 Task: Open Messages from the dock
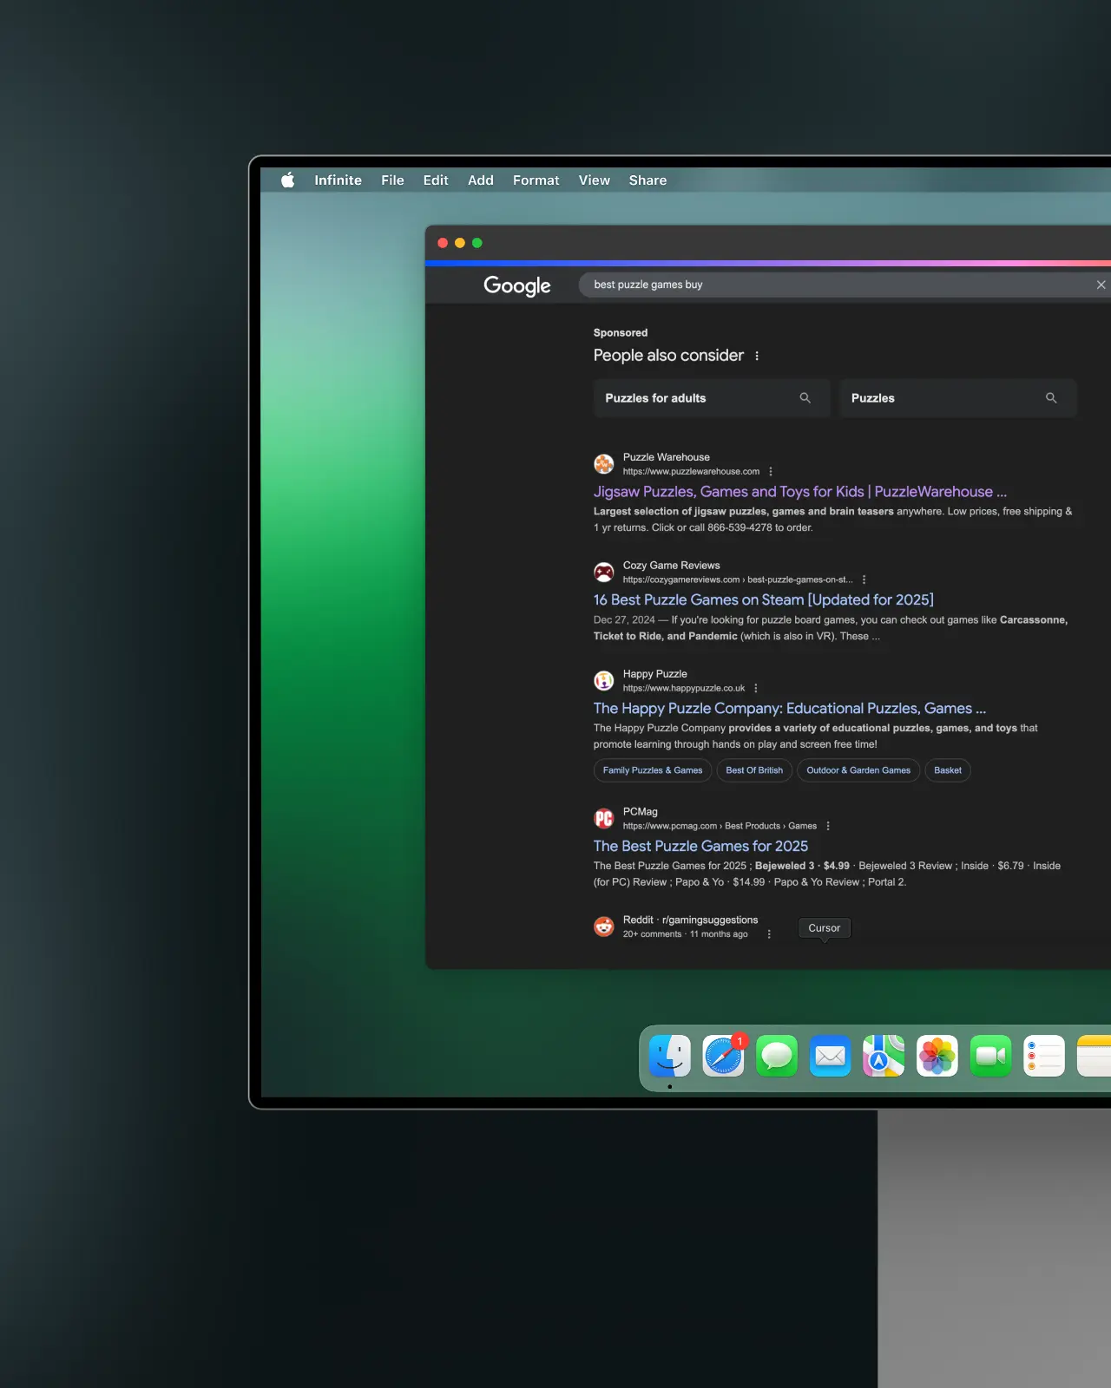coord(777,1057)
